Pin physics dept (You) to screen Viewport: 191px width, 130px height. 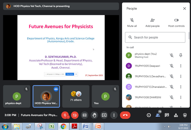(181, 55)
